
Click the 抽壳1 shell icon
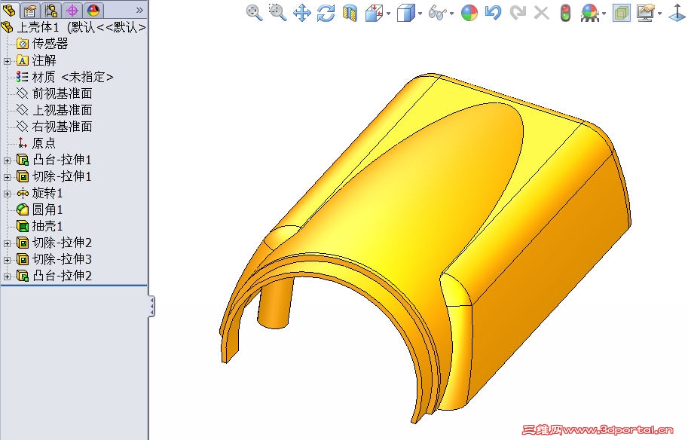point(23,226)
